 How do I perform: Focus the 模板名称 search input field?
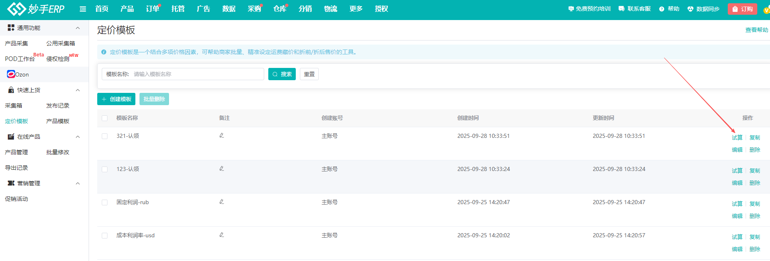pyautogui.click(x=197, y=74)
